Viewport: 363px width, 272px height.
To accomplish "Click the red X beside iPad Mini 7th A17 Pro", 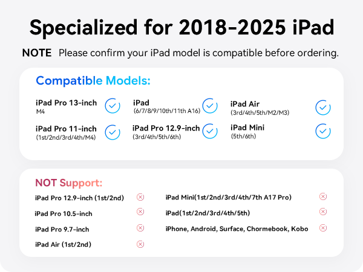I will click(x=323, y=196).
